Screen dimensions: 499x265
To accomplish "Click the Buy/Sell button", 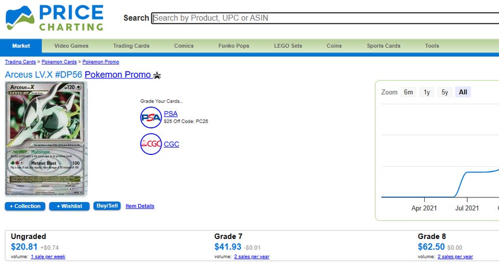I will pyautogui.click(x=107, y=206).
